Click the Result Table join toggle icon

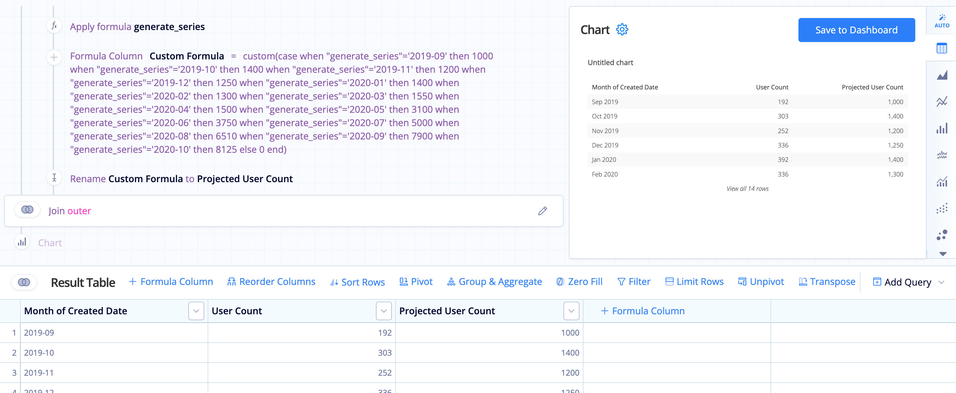pos(24,282)
